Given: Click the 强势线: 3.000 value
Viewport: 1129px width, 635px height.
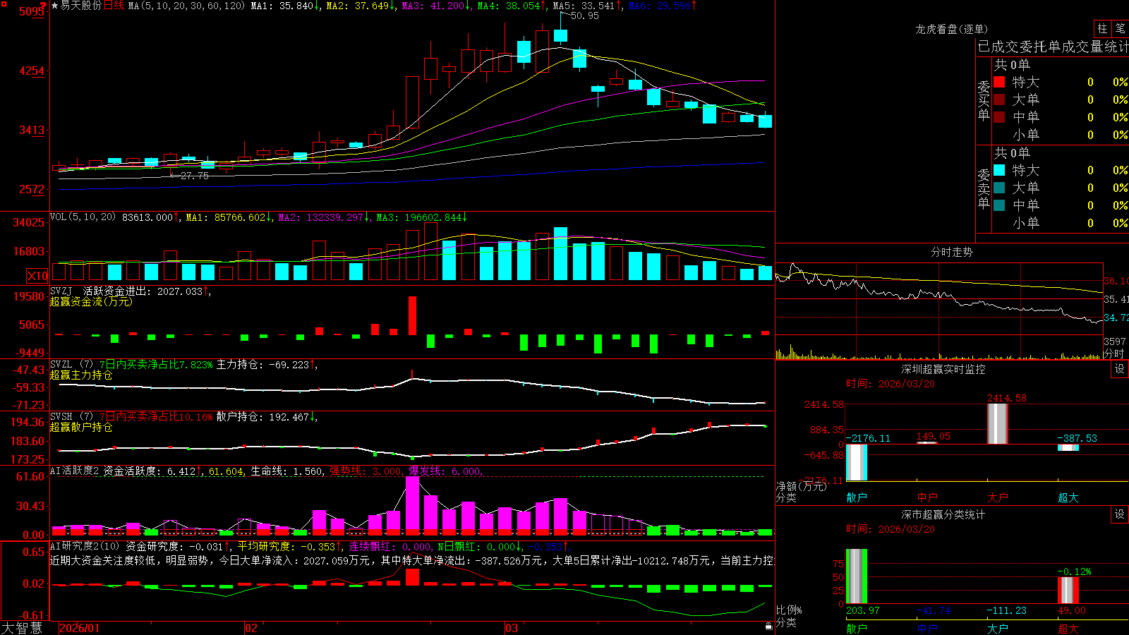Looking at the screenshot, I should click(366, 471).
